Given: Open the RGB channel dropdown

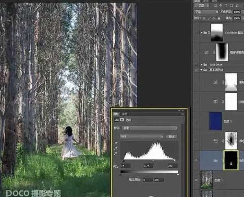Looking at the screenshot, I should pyautogui.click(x=142, y=137).
